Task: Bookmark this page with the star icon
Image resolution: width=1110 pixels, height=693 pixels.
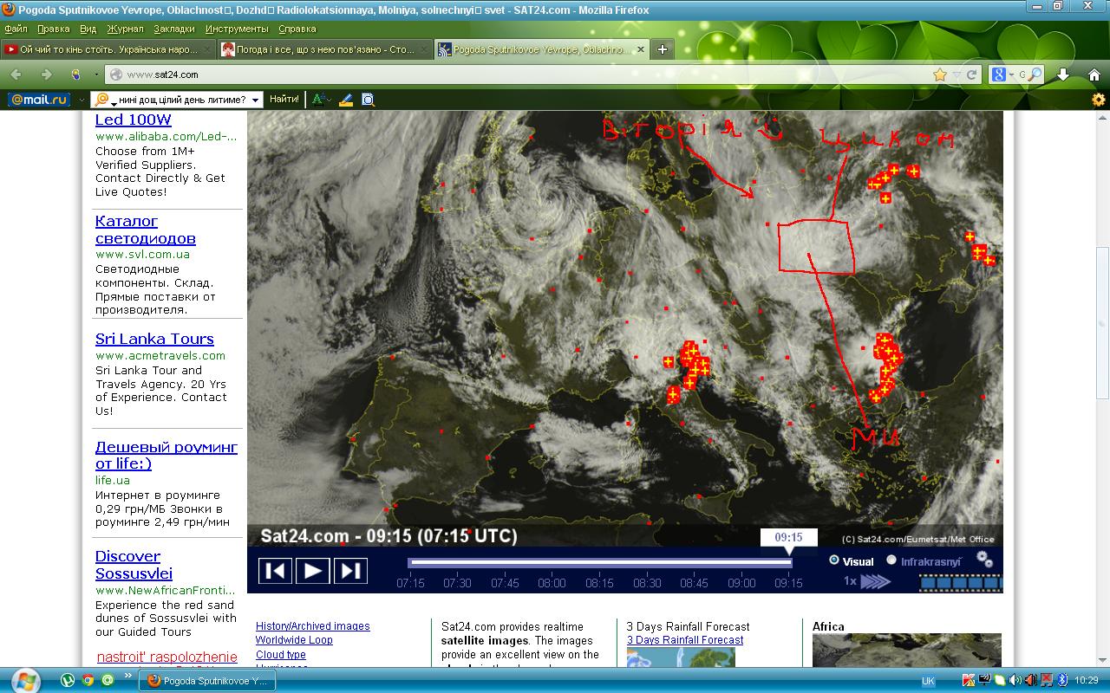Action: tap(939, 74)
